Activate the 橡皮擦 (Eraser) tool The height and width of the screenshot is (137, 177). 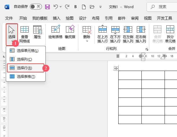tap(70, 32)
